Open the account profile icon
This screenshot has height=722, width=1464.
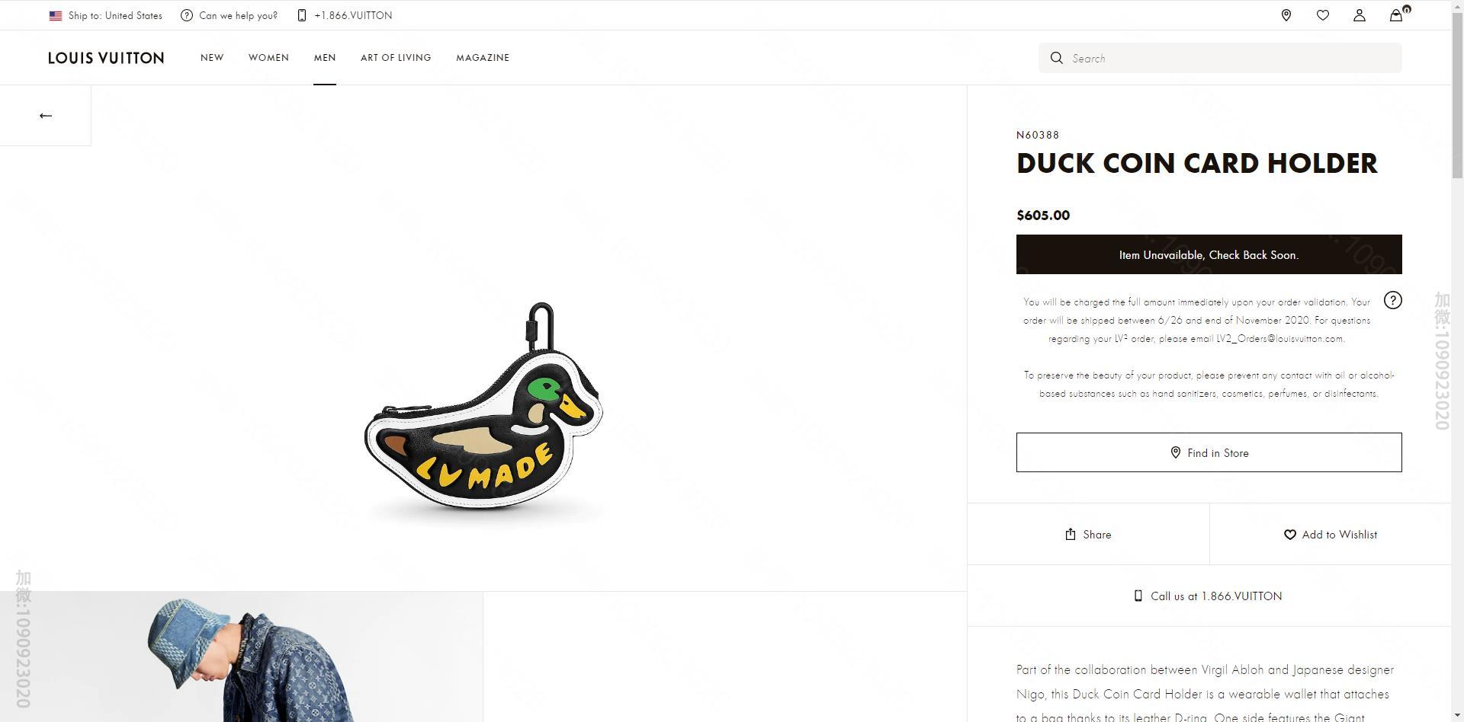(x=1360, y=15)
